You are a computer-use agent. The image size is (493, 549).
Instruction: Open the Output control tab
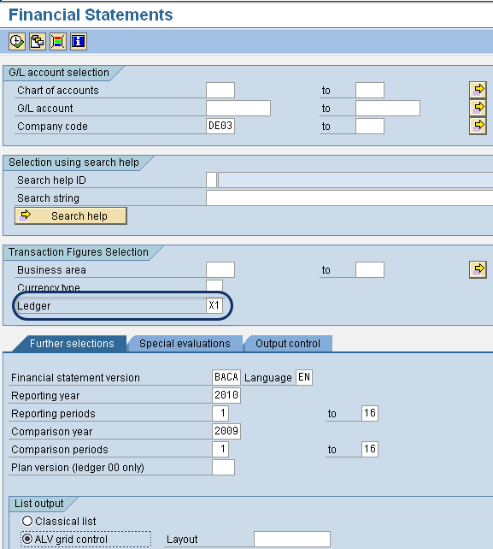point(288,344)
